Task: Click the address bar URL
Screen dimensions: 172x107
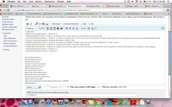Action: (52, 10)
